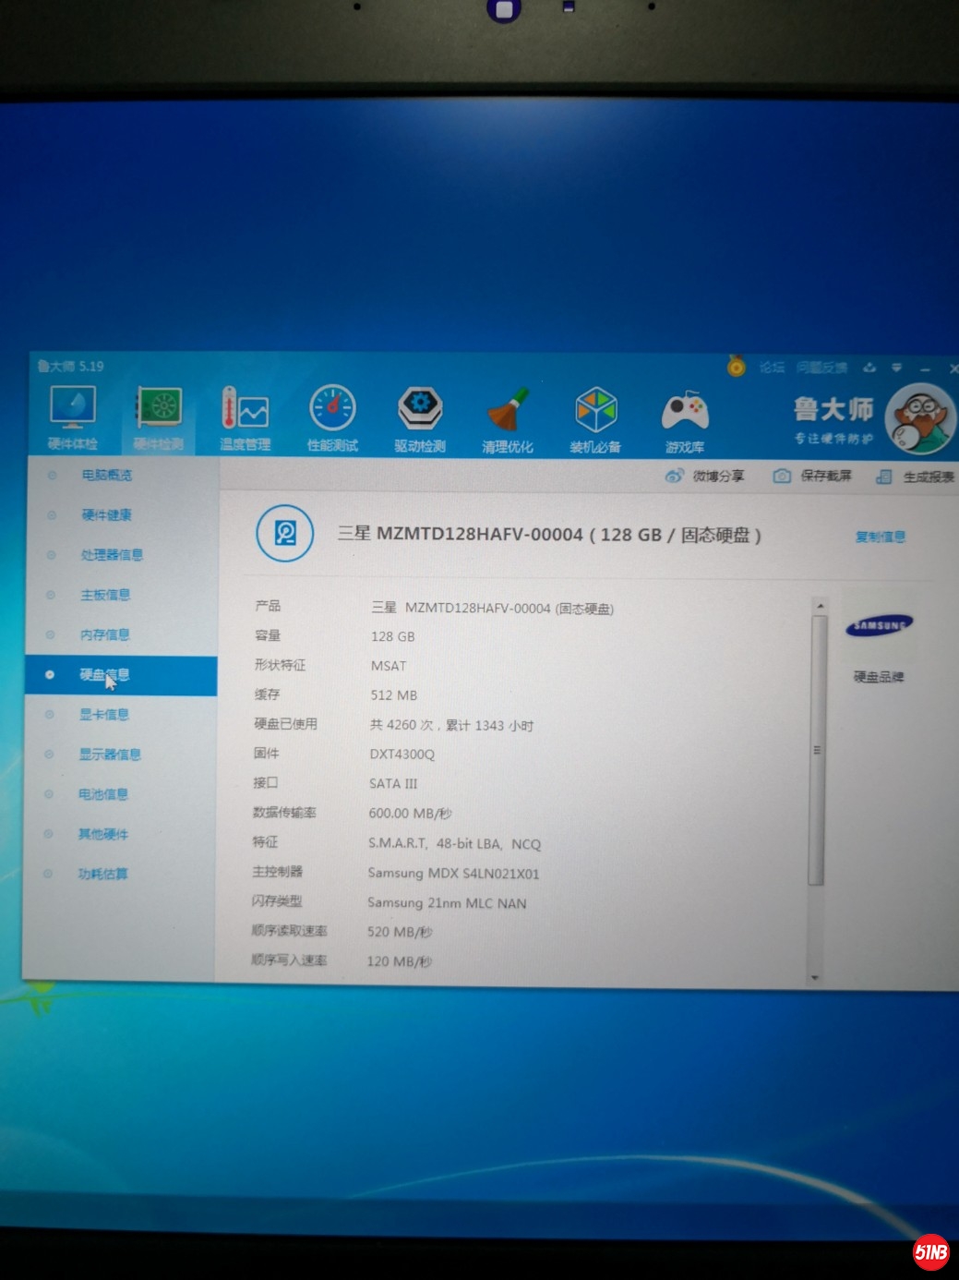Click the 生成报表 generate report button
959x1280 pixels.
pos(915,477)
